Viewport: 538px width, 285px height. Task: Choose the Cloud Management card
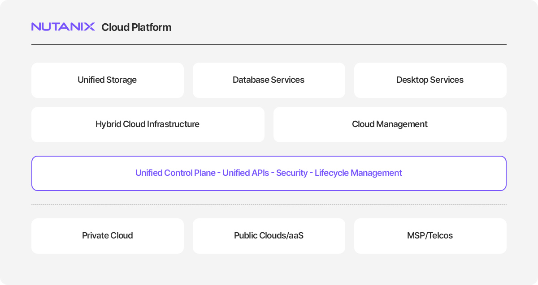390,124
